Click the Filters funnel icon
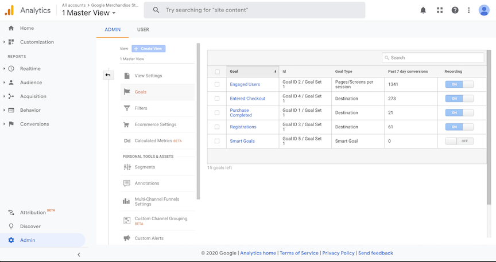The width and height of the screenshot is (496, 262). coord(127,108)
